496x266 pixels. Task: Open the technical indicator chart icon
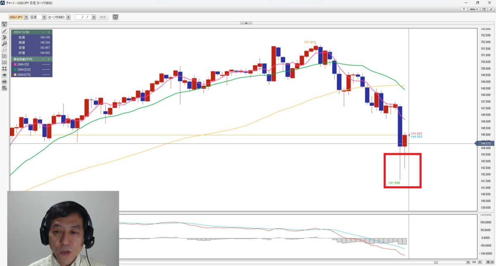pos(4,56)
